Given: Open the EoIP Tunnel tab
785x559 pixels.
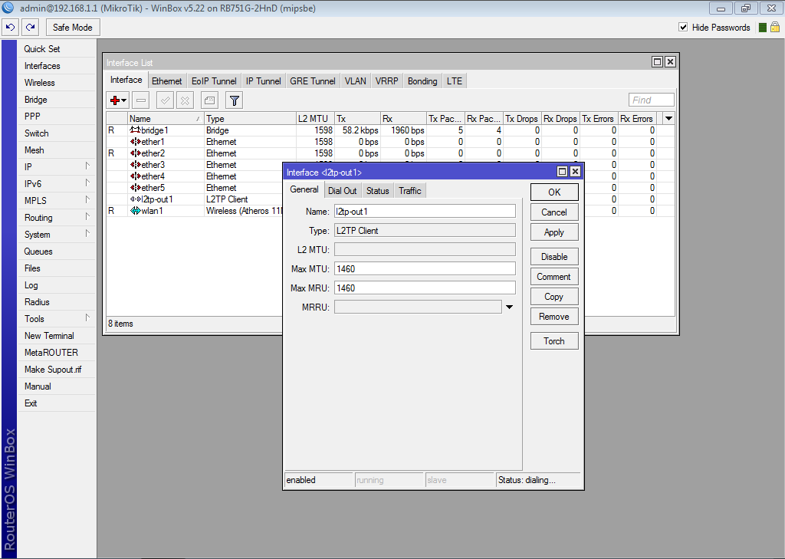Looking at the screenshot, I should click(x=214, y=81).
